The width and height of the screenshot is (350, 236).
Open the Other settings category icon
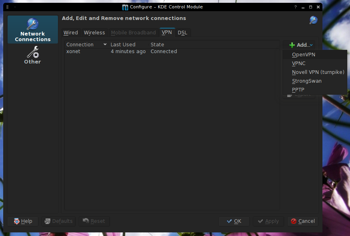32,55
